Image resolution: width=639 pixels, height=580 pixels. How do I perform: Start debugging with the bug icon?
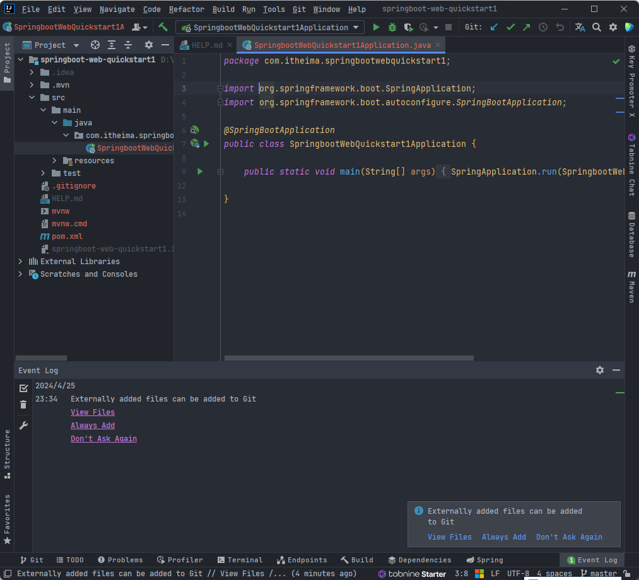(x=392, y=27)
